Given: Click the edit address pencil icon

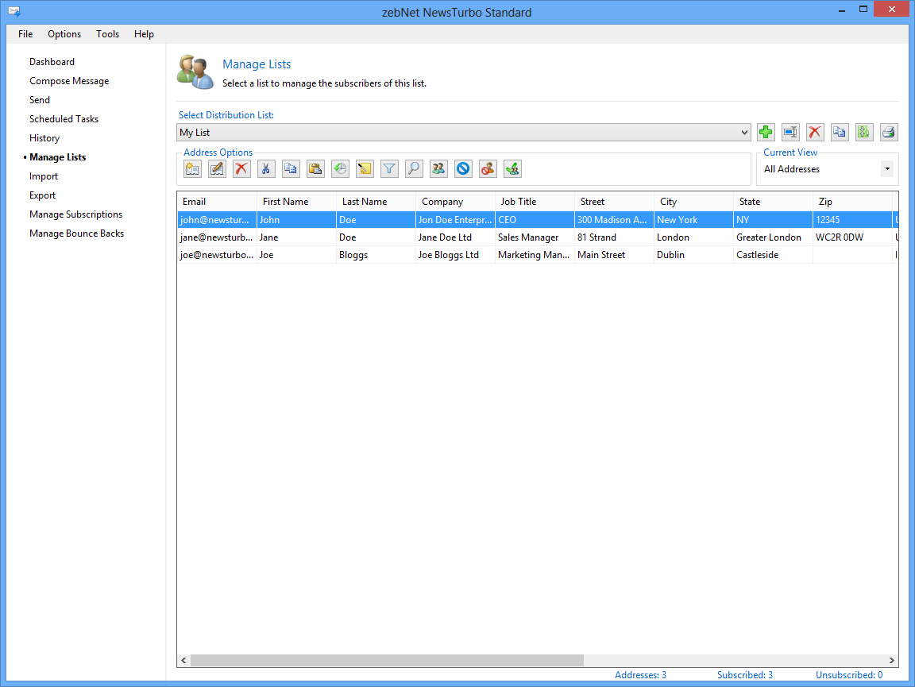Looking at the screenshot, I should (x=217, y=168).
